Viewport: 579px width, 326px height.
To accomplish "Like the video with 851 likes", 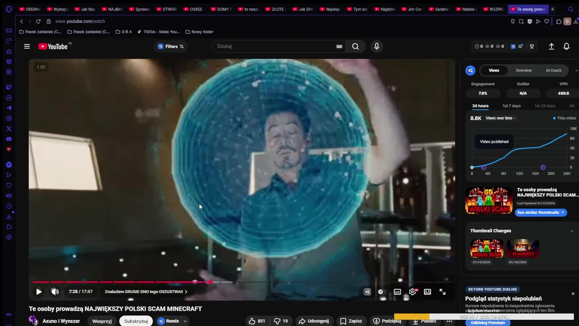I will pyautogui.click(x=257, y=321).
